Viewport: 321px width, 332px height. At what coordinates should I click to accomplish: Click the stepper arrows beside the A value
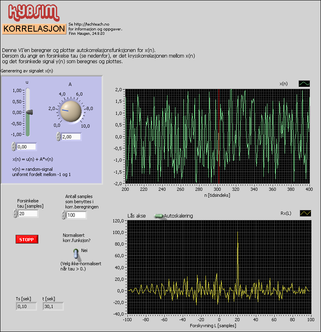tap(58, 137)
